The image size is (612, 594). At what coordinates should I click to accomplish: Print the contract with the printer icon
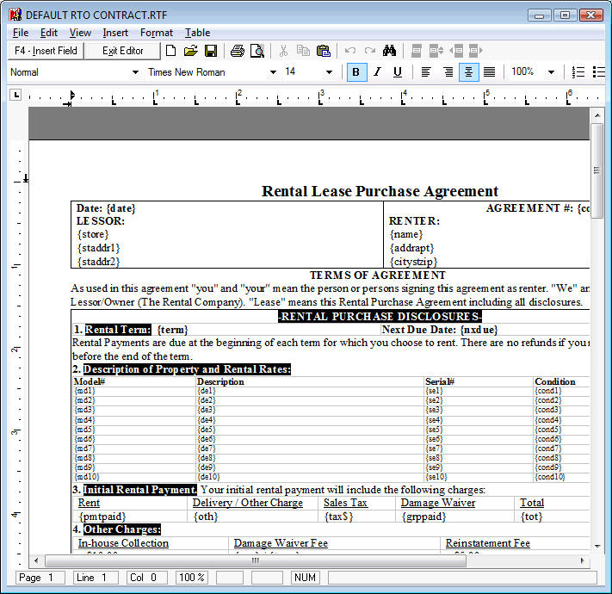tap(237, 51)
